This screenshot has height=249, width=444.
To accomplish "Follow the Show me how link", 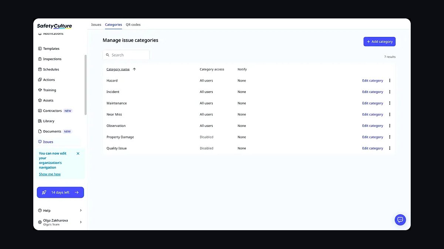I will coord(50,174).
